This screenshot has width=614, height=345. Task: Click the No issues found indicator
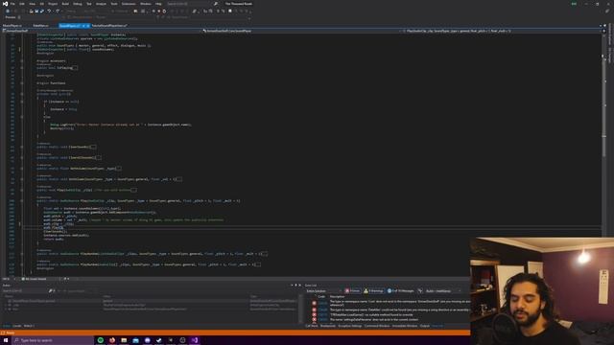(x=35, y=279)
